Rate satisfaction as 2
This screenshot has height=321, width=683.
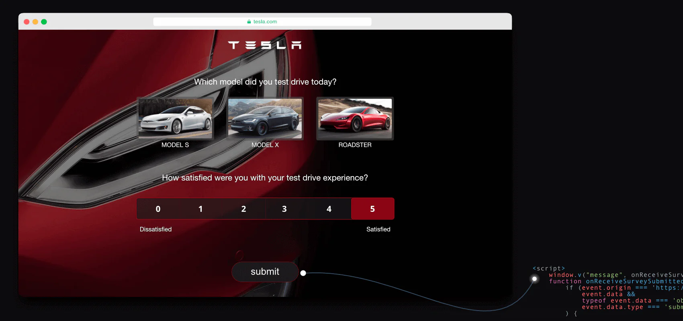click(x=243, y=209)
